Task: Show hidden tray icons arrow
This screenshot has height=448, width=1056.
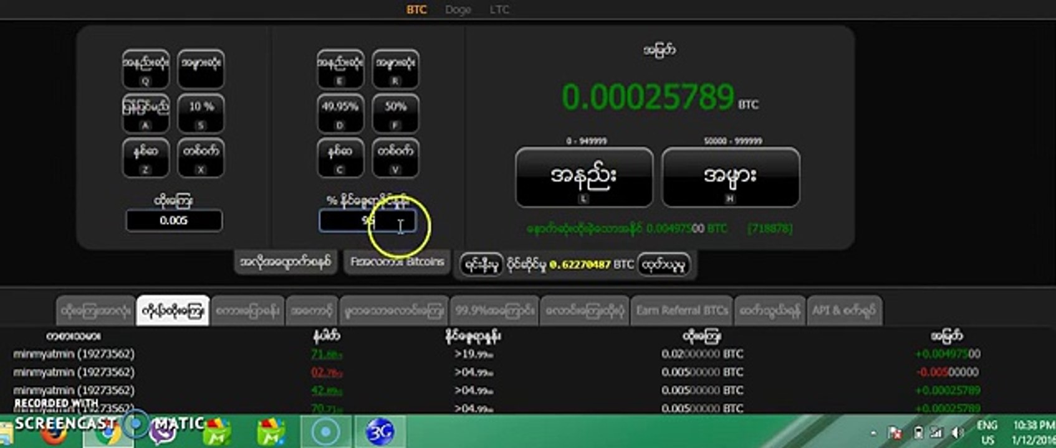Action: point(873,432)
